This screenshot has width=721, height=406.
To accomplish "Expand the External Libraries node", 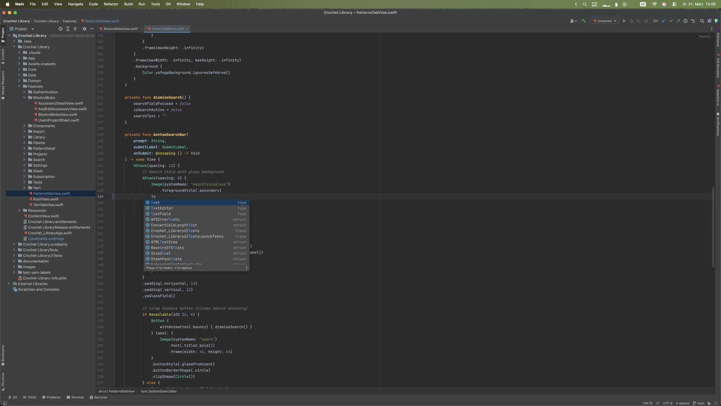I will pyautogui.click(x=9, y=284).
